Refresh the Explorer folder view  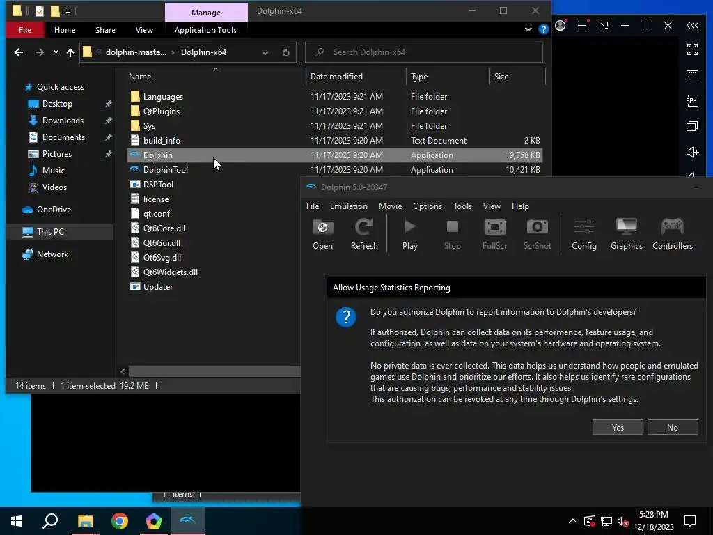[285, 52]
